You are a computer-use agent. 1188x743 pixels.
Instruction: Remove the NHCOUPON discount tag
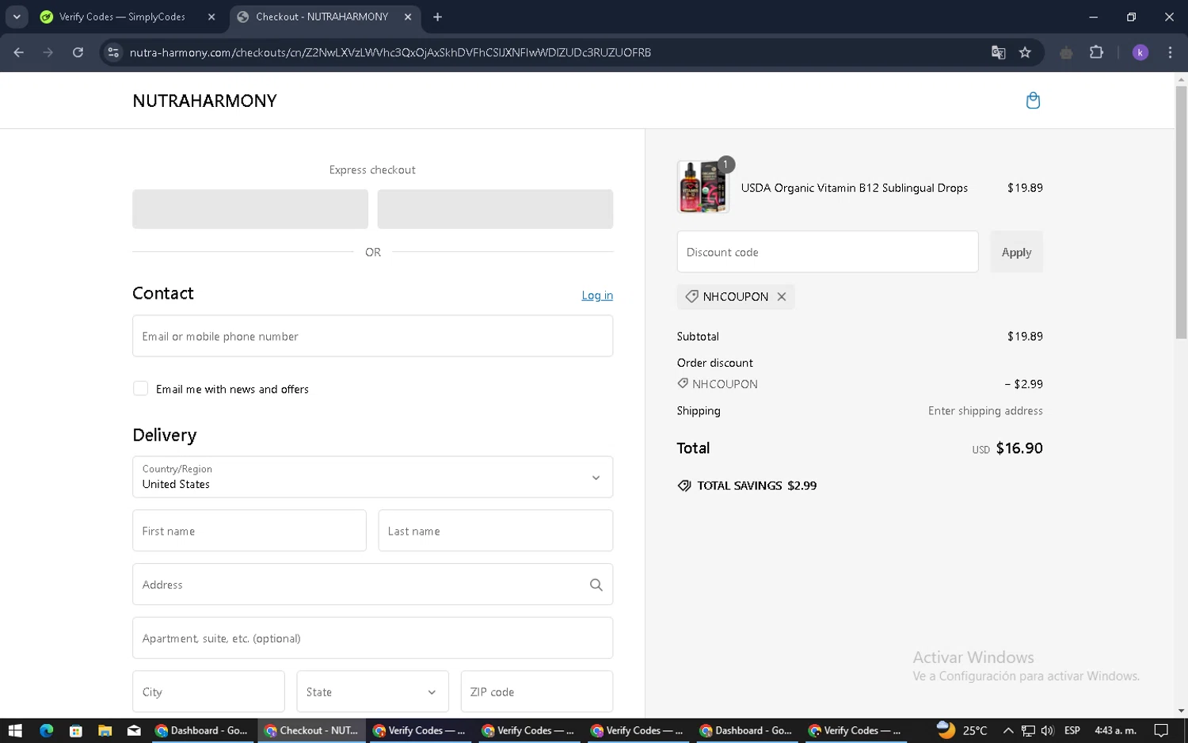[x=782, y=296]
